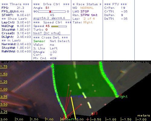The image size is (151, 121).
Task: Click the 1.00 meter scale label
Action: point(4,89)
